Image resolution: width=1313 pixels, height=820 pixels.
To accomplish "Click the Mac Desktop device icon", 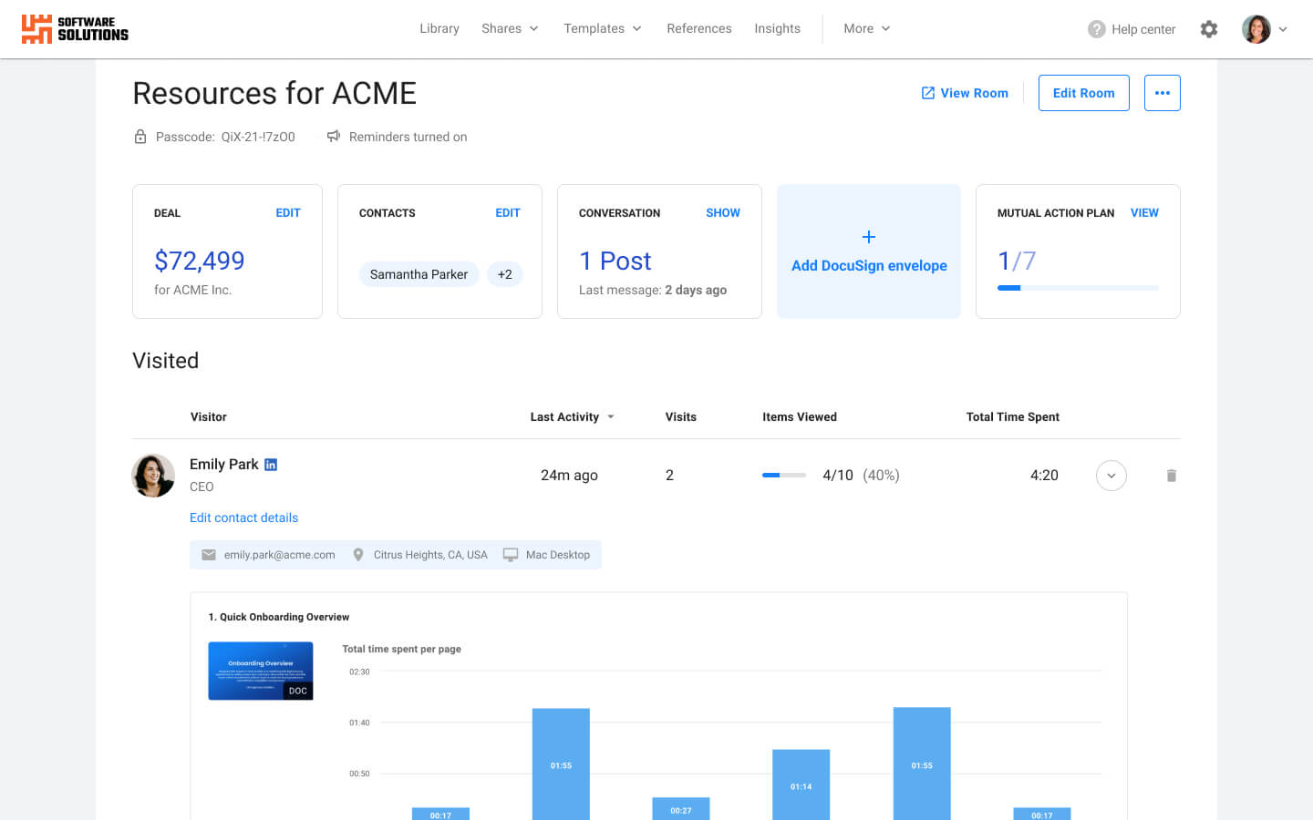I will coord(510,554).
